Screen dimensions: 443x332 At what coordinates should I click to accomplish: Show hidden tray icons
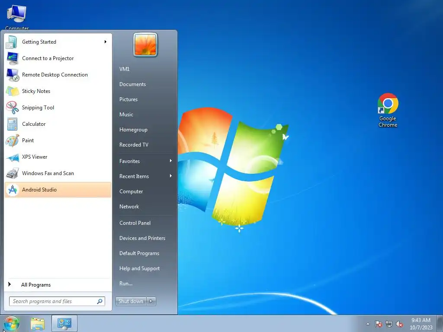pyautogui.click(x=368, y=324)
